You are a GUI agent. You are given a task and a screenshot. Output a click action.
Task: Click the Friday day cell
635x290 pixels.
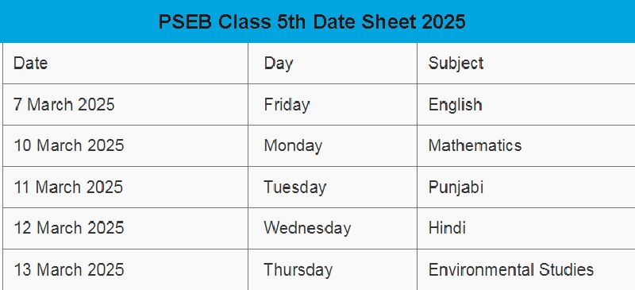(x=333, y=105)
